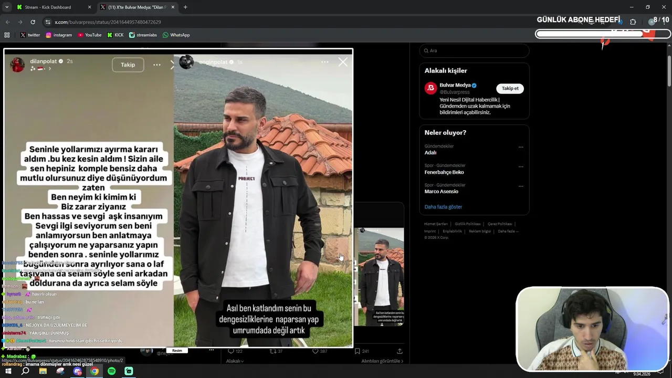
Task: Like the tweet with 387 likes
Action: tap(320, 351)
